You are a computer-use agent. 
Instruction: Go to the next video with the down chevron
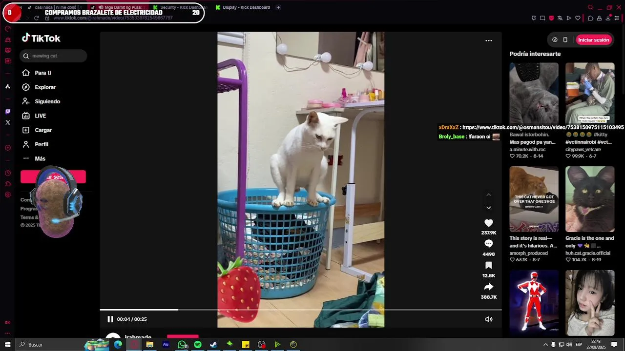488,208
